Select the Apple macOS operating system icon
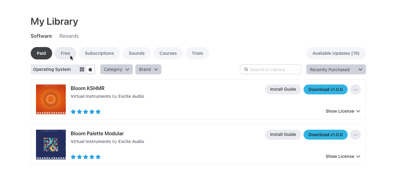This screenshot has height=169, width=397. 90,69
